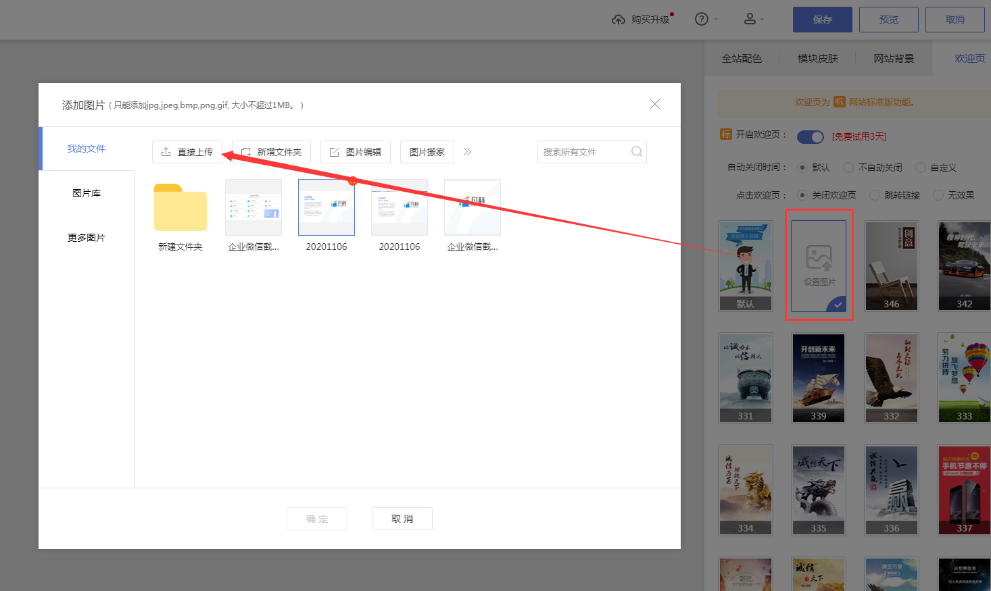Click the 确定 confirm button
The height and width of the screenshot is (591, 991).
pos(317,519)
